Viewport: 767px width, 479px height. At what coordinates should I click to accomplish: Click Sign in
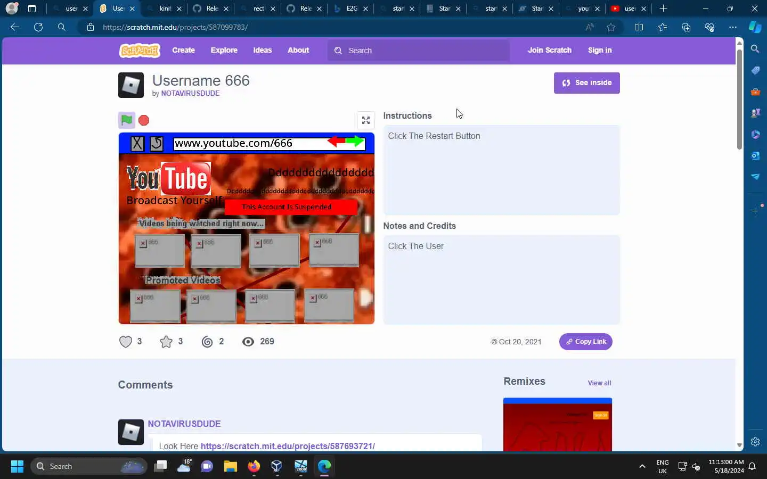tap(600, 50)
